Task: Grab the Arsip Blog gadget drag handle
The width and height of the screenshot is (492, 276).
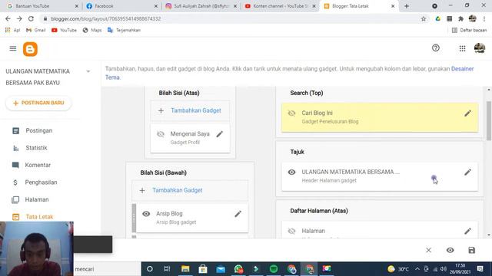Action: tap(134, 217)
